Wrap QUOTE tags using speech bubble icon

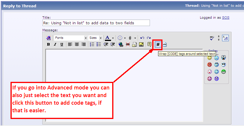coord(150,45)
